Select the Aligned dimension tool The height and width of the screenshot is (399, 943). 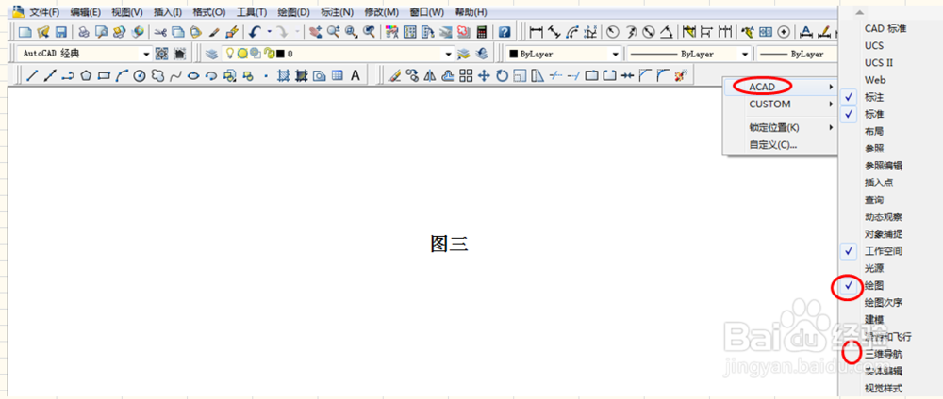coord(554,32)
